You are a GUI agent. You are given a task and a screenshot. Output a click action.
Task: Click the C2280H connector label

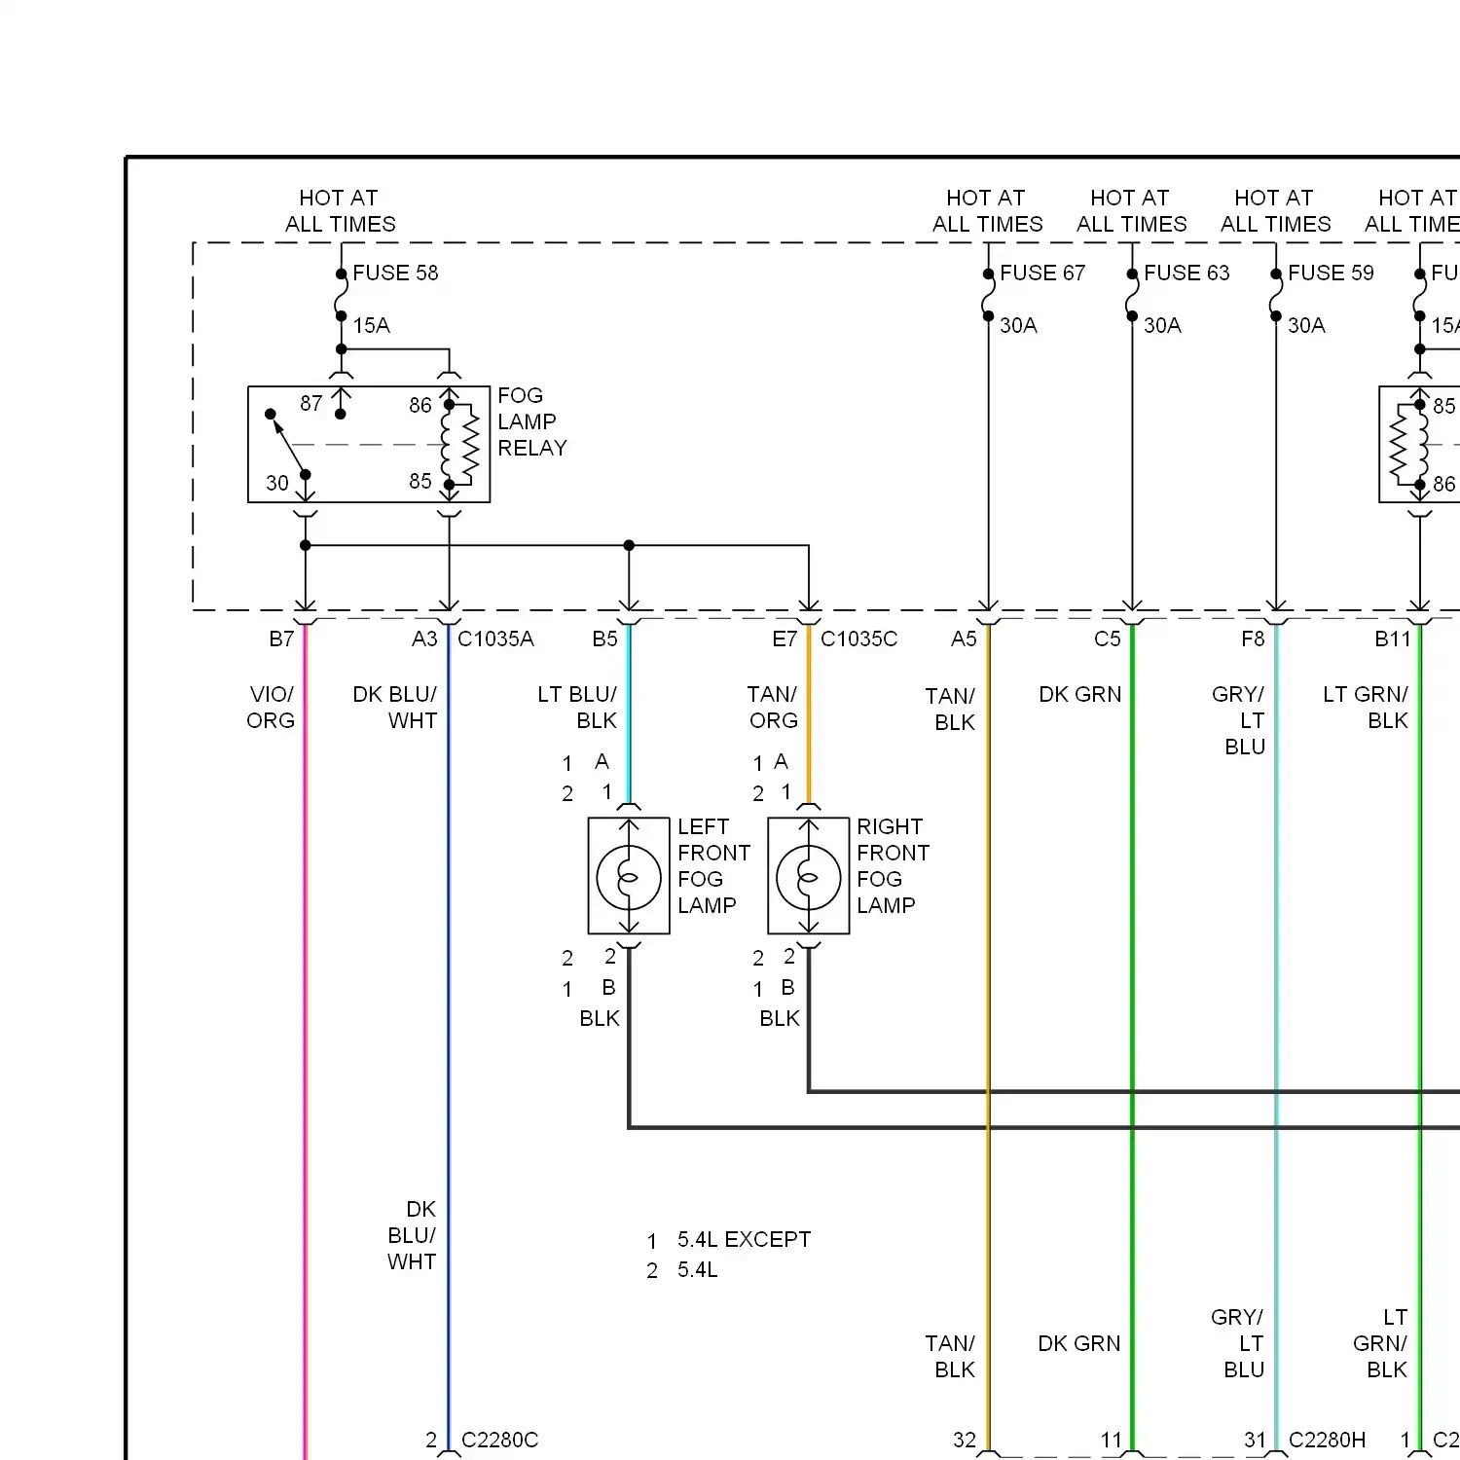click(1327, 1440)
